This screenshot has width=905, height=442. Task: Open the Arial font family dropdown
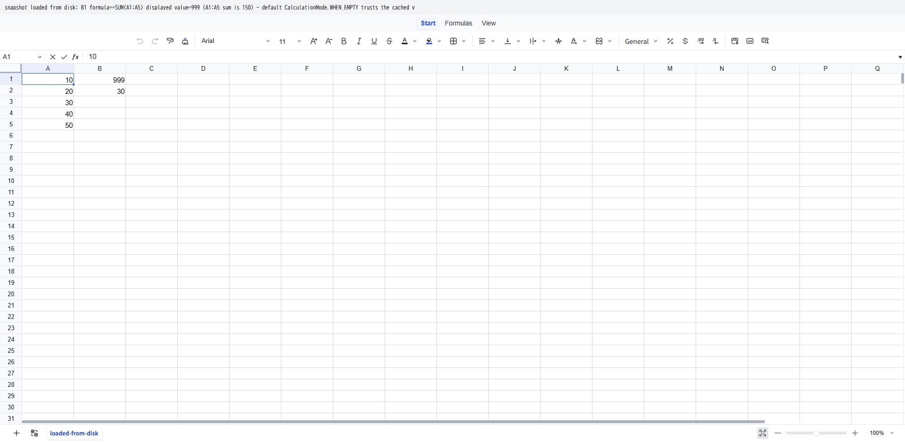tap(236, 41)
